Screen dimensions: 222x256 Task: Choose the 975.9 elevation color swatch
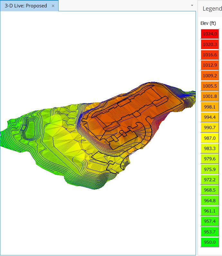point(210,169)
